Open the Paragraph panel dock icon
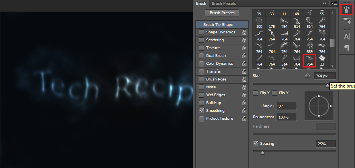The image size is (355, 168). [x=346, y=47]
